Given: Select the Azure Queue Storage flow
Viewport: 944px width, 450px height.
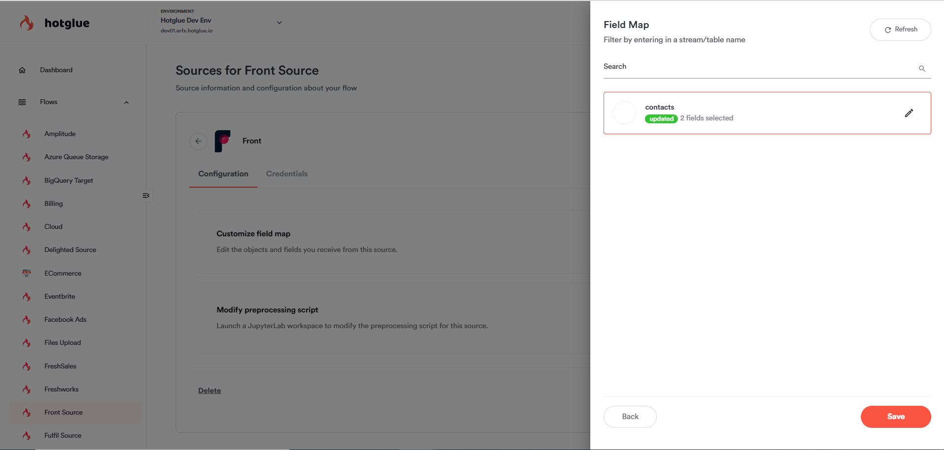Looking at the screenshot, I should [75, 157].
